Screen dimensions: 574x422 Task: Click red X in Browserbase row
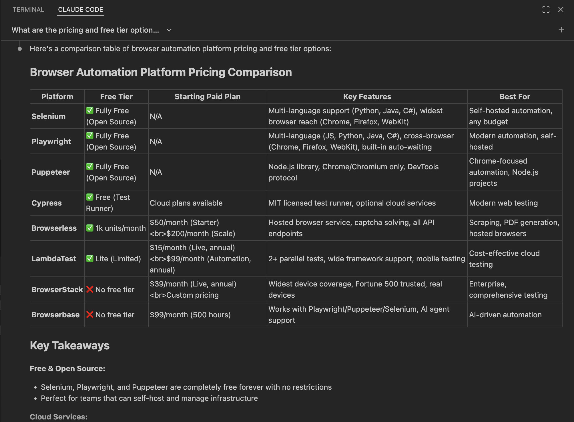pyautogui.click(x=90, y=314)
